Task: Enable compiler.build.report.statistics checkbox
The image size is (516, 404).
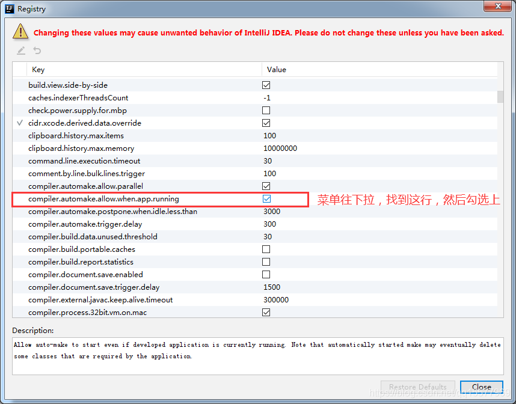Action: click(266, 262)
